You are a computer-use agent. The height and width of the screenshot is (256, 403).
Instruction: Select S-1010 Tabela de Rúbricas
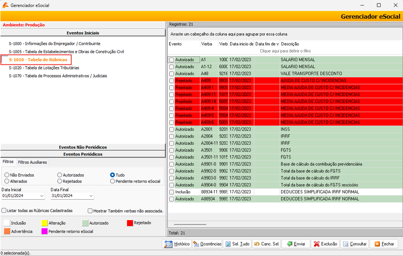coord(38,60)
